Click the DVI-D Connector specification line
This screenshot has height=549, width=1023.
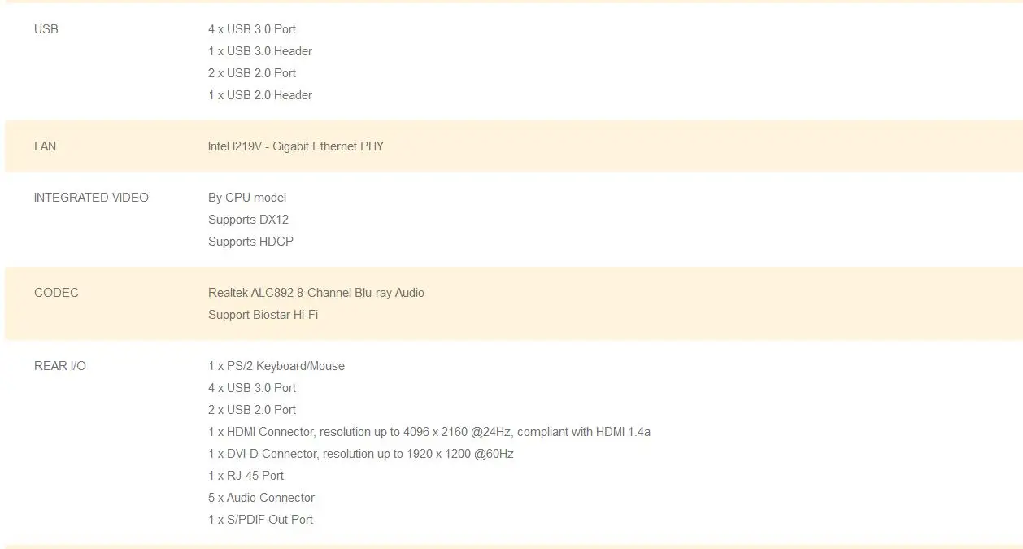coord(361,454)
